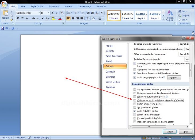Viewport: 195px width, 140px height.
Task: Align text right icon
Action: (x=77, y=18)
